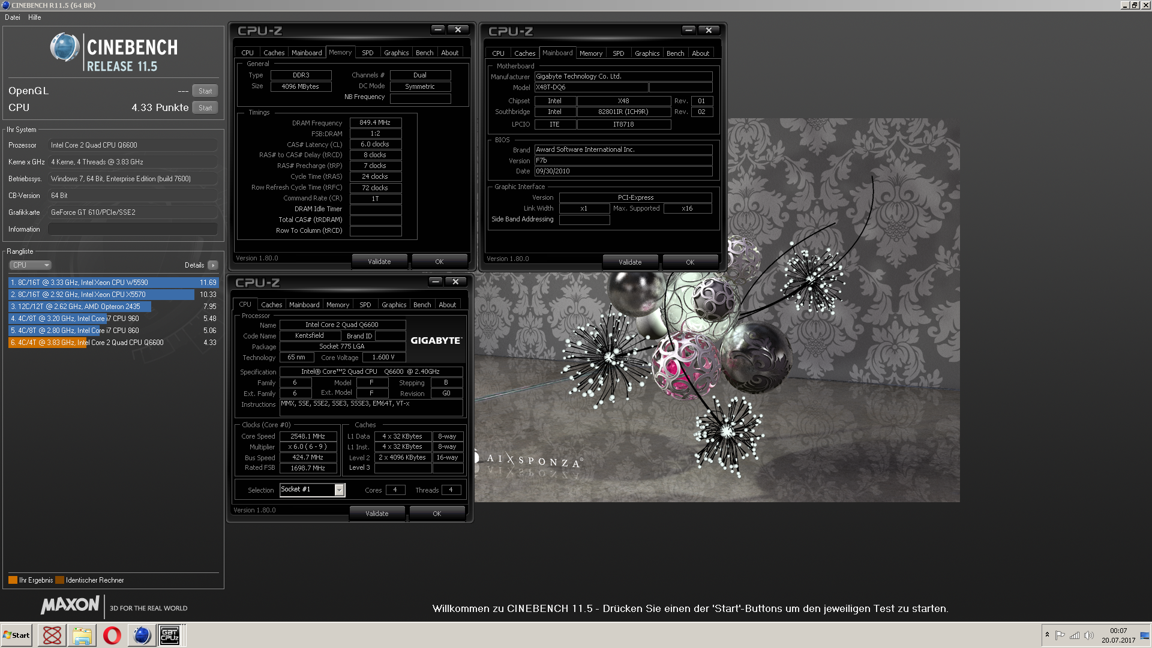Open Graphics tab in mainboard CPU-Z window
The image size is (1152, 648).
647,53
